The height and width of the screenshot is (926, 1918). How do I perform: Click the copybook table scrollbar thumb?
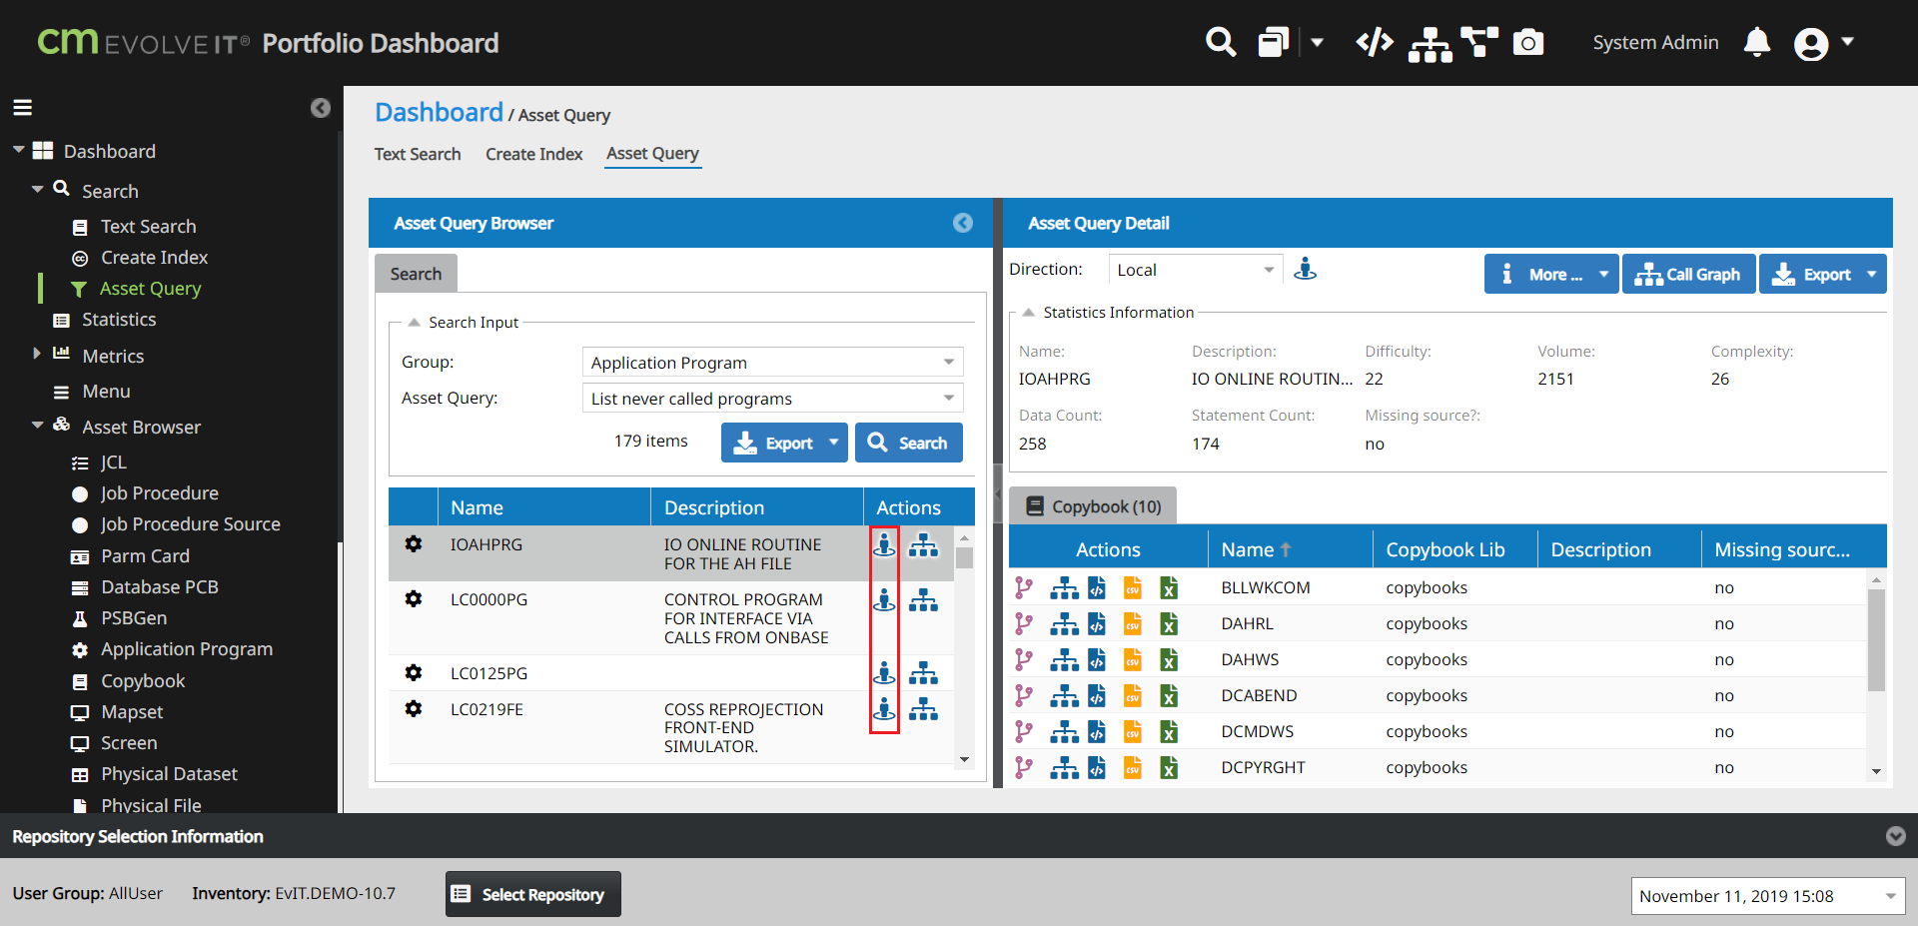coord(1876,639)
